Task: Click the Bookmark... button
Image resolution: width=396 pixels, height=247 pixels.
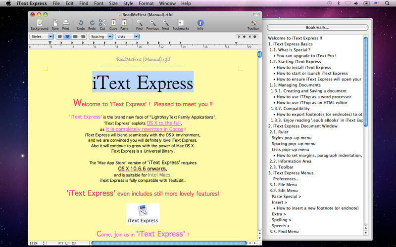Action: click(317, 27)
